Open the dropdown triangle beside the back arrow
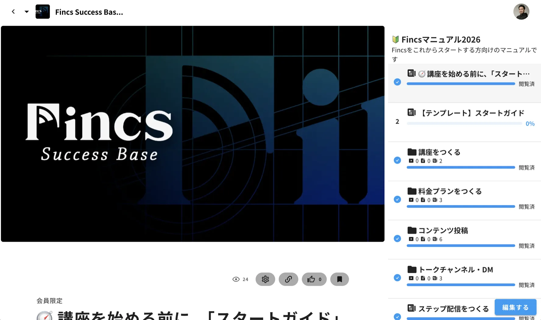The width and height of the screenshot is (541, 320). pyautogui.click(x=27, y=12)
